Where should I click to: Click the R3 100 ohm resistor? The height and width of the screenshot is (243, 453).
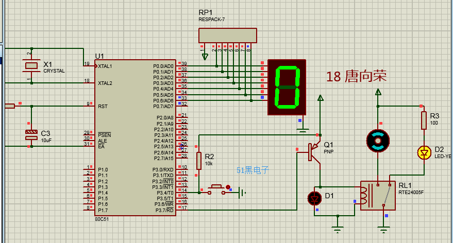pos(424,120)
